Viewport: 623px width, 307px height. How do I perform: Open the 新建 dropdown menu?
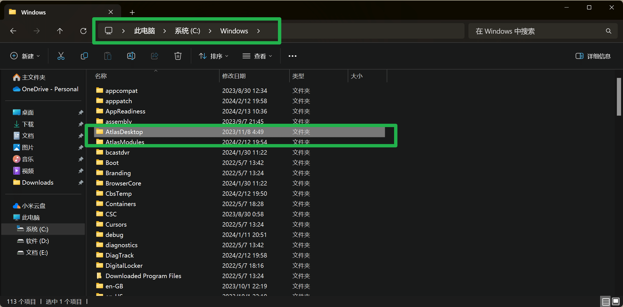click(25, 56)
